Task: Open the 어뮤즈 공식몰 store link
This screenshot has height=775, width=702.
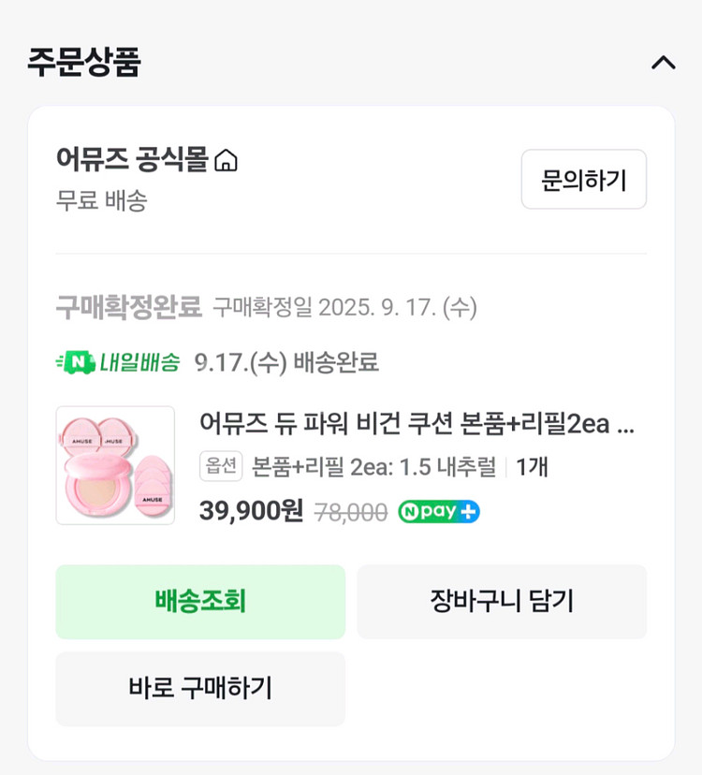Action: tap(131, 160)
